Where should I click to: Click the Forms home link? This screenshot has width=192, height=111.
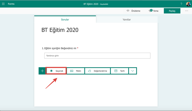coord(11,4)
